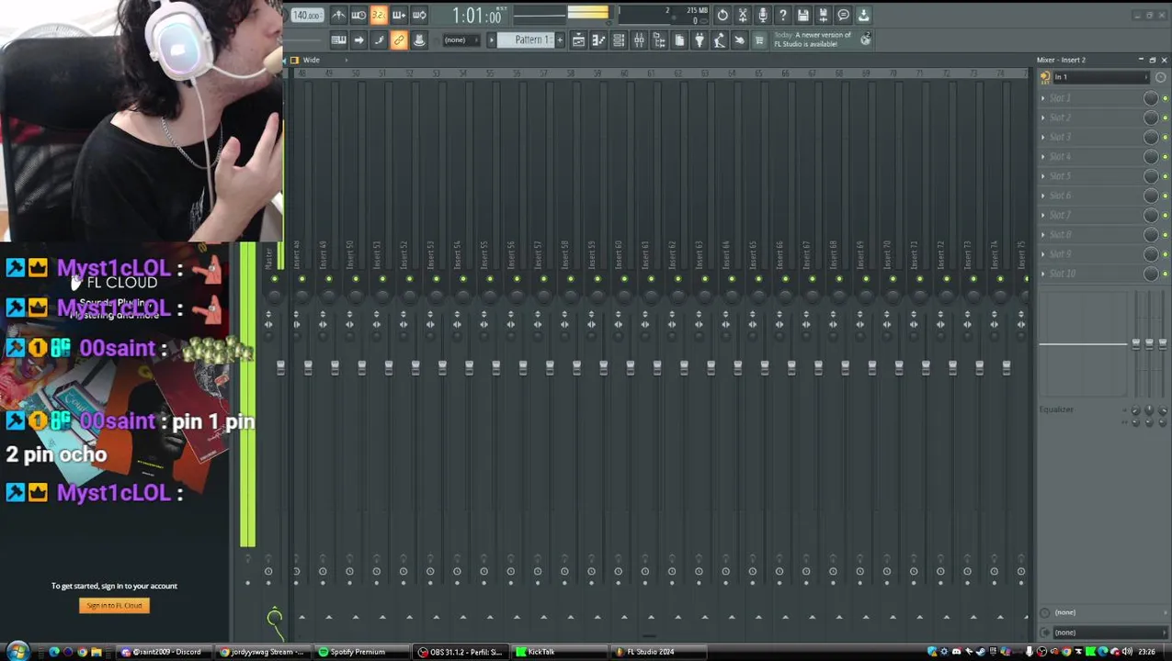This screenshot has height=661, width=1172.
Task: Click the Master track routing knob at bottom
Action: coord(274,618)
